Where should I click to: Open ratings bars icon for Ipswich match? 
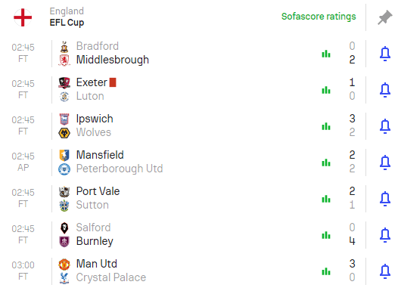point(326,126)
